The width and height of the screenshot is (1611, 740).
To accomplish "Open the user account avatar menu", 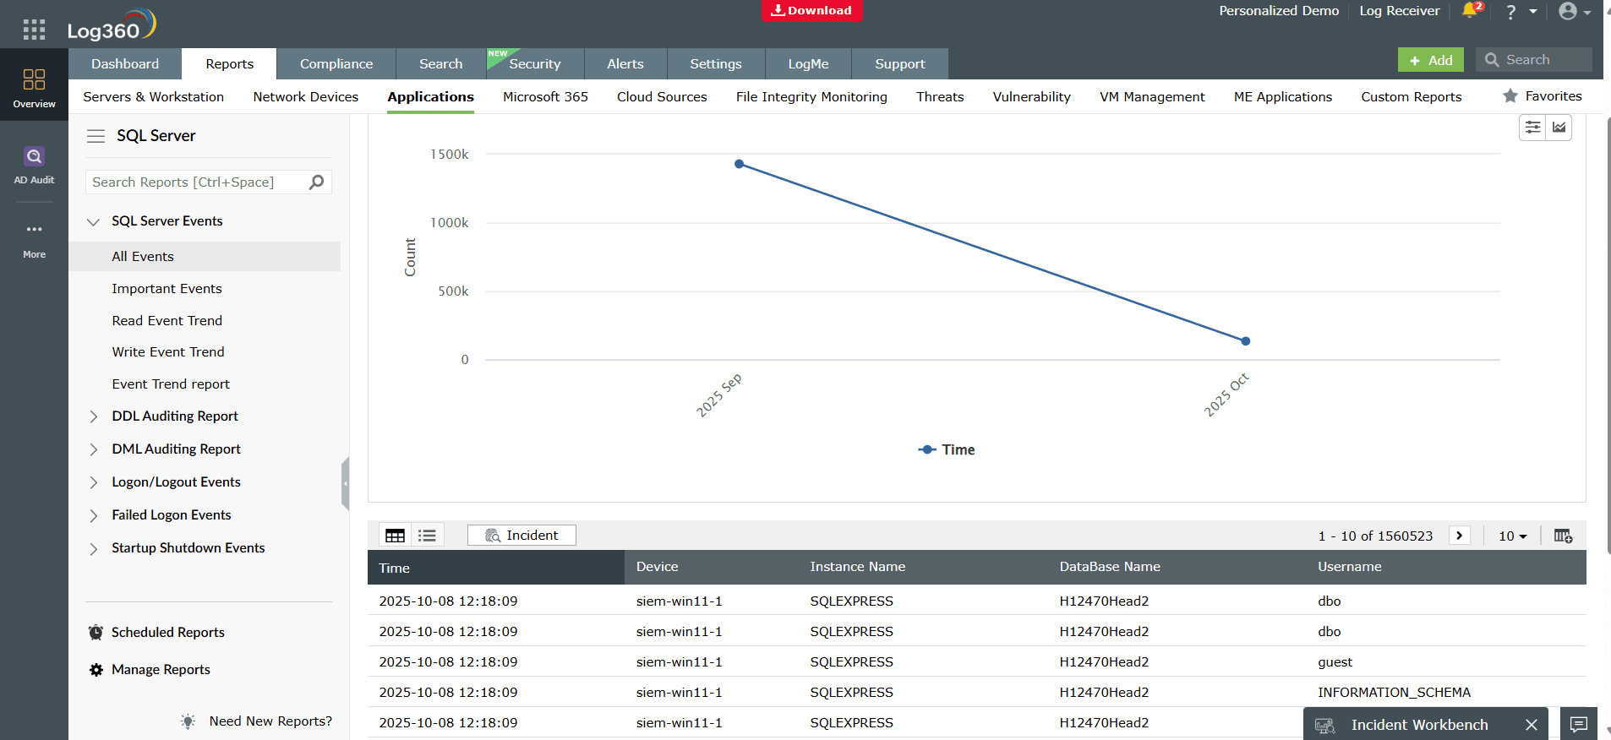I will pos(1568,11).
